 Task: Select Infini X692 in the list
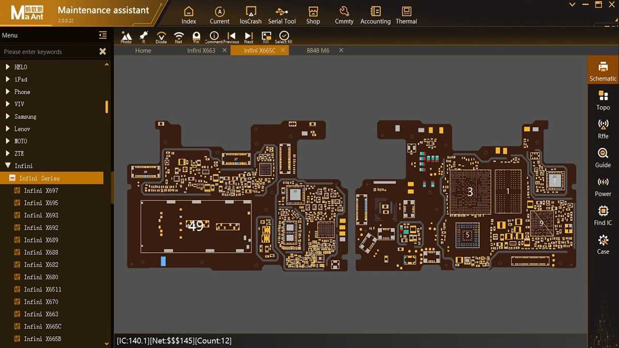pos(41,228)
